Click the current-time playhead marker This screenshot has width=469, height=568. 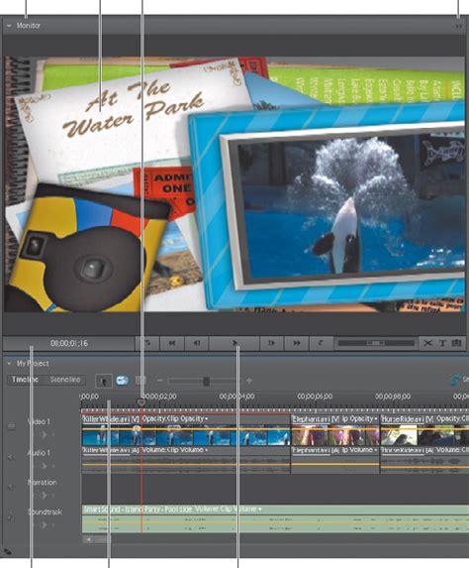(141, 402)
